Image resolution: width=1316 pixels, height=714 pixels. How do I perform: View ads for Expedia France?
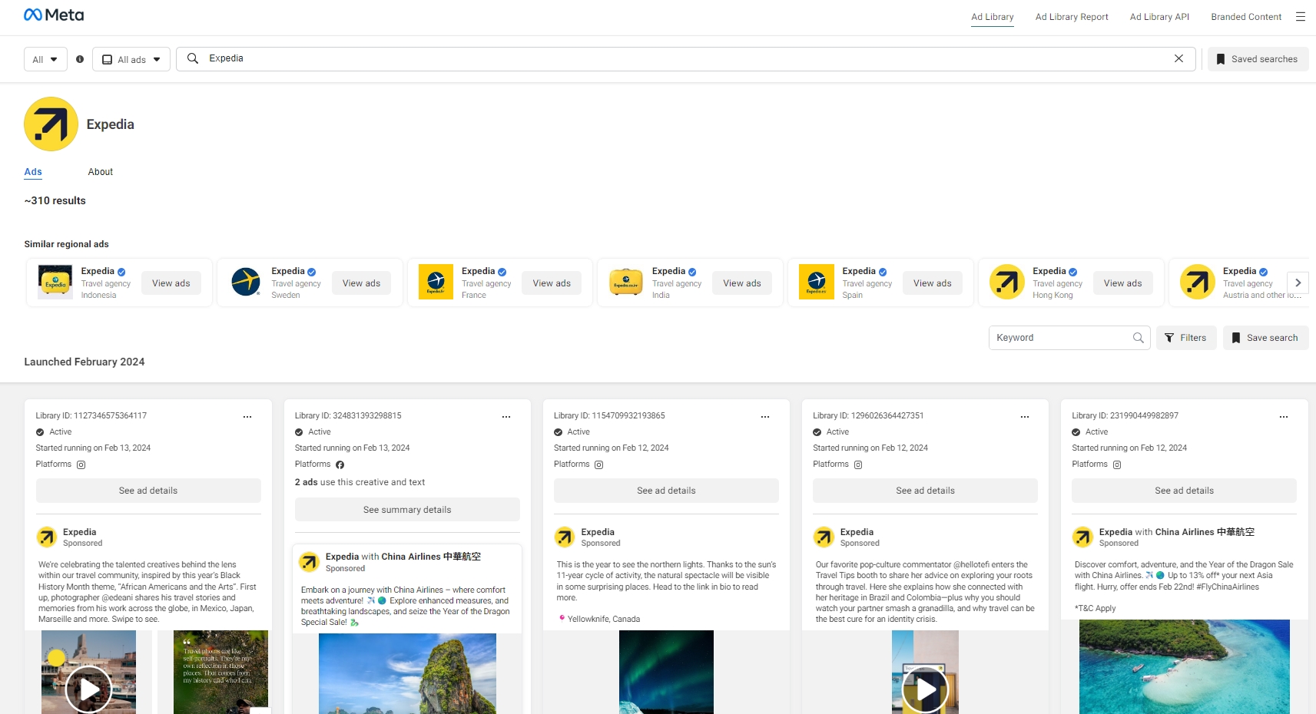pos(552,283)
